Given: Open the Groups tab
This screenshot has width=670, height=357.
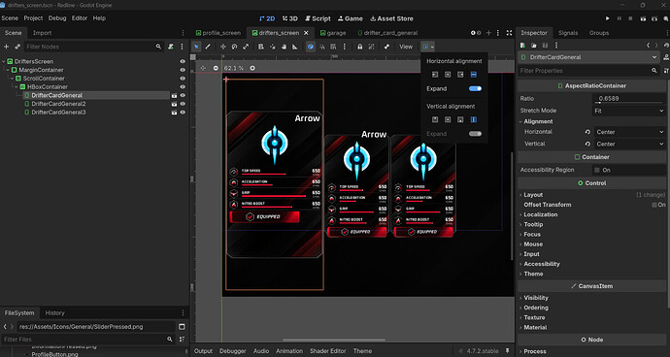Looking at the screenshot, I should coord(599,33).
